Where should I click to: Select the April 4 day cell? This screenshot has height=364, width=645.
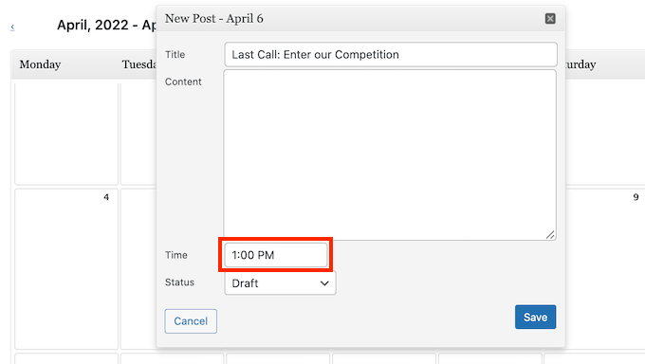tap(66, 269)
